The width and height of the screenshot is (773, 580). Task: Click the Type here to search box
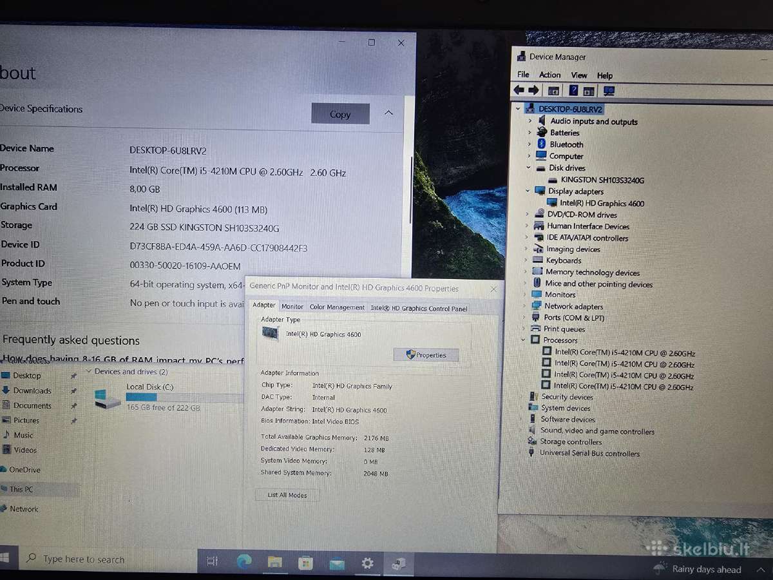[x=106, y=559]
